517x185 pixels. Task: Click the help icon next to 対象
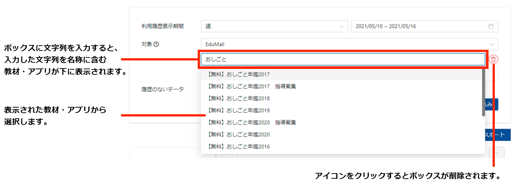156,44
